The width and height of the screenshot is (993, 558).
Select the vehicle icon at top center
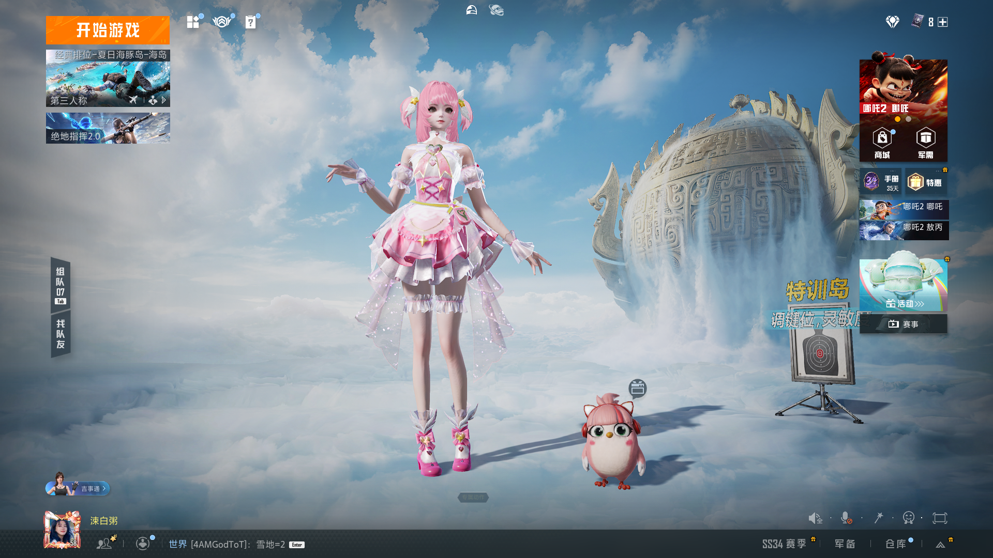coord(496,10)
